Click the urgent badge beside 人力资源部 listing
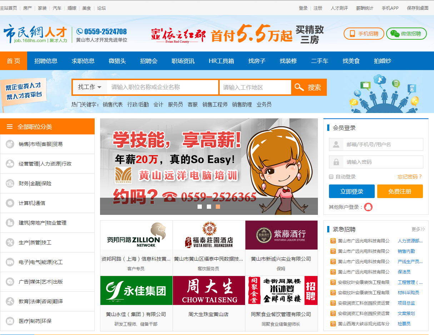Viewport: 434px width, 335px height. click(x=333, y=241)
